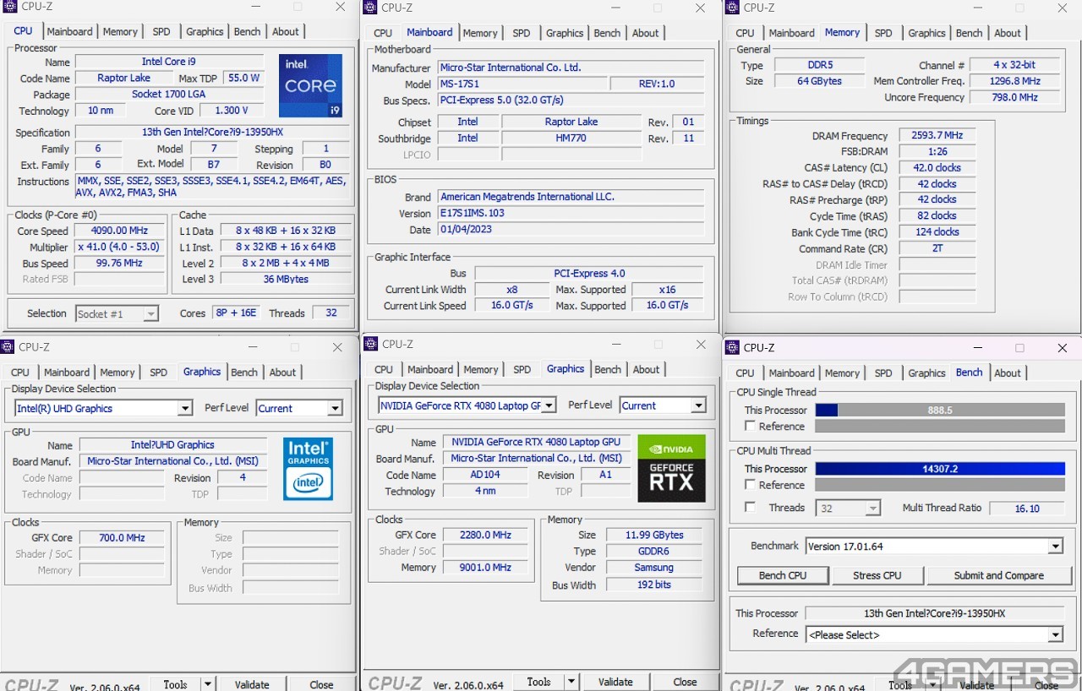Enable Reference checkbox under CPU Single Thread
The width and height of the screenshot is (1082, 691).
(750, 427)
